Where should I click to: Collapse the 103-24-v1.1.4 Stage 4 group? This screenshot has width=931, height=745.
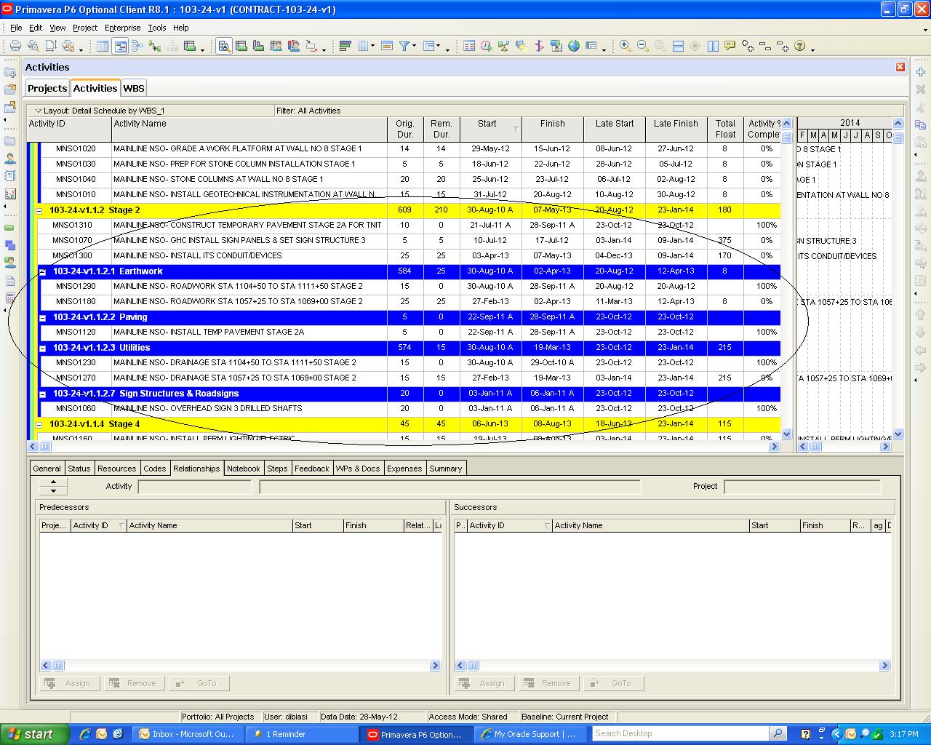(x=39, y=424)
